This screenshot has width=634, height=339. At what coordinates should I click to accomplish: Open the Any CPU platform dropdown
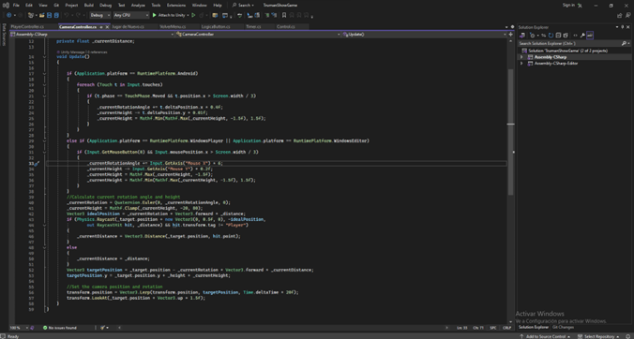coord(130,15)
